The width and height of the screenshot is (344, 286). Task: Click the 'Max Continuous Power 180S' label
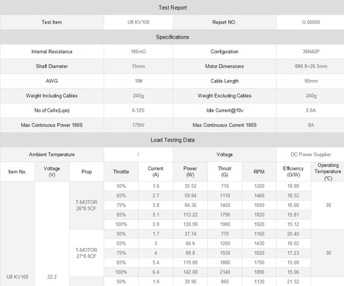pyautogui.click(x=52, y=125)
